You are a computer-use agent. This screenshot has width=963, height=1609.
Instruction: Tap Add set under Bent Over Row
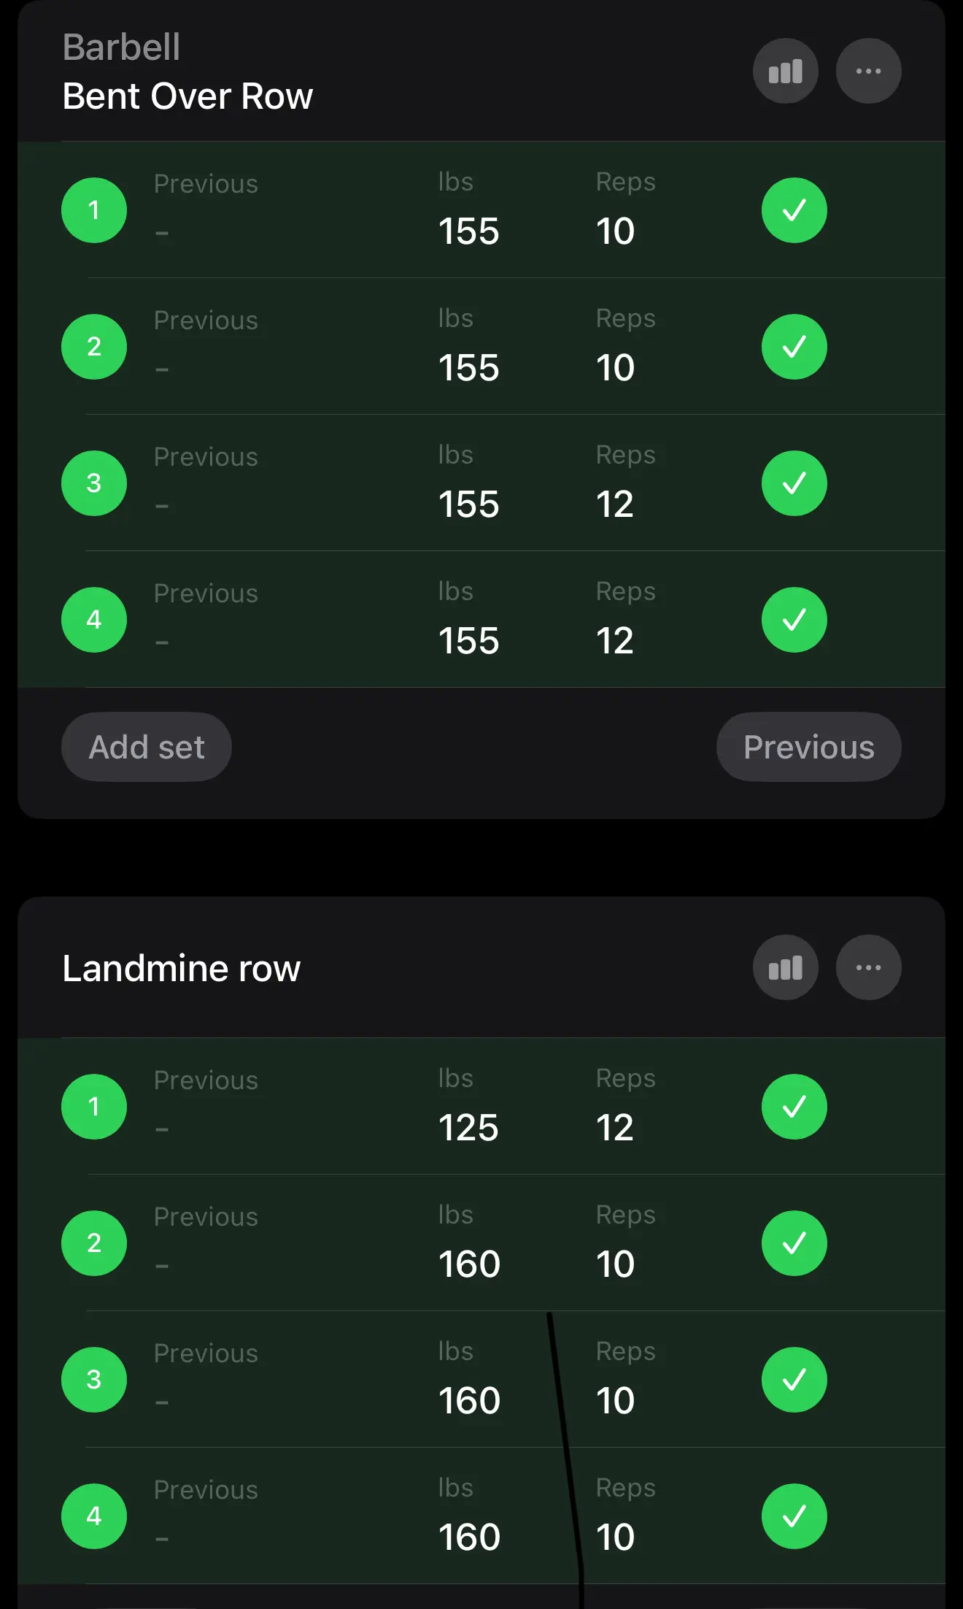[x=147, y=747]
